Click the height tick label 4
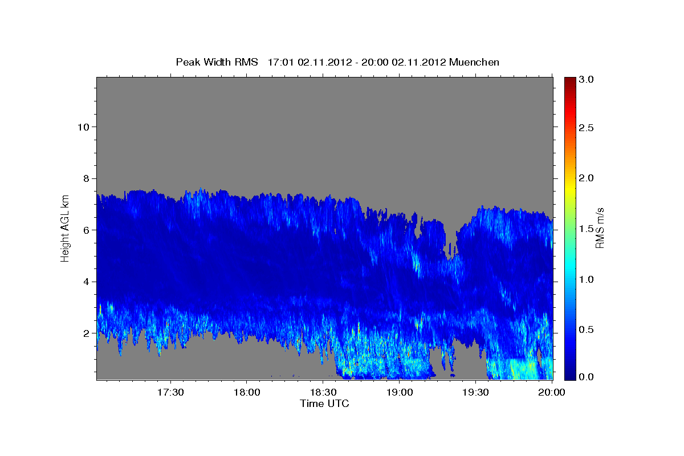Viewport: 684px width, 456px height. (86, 282)
